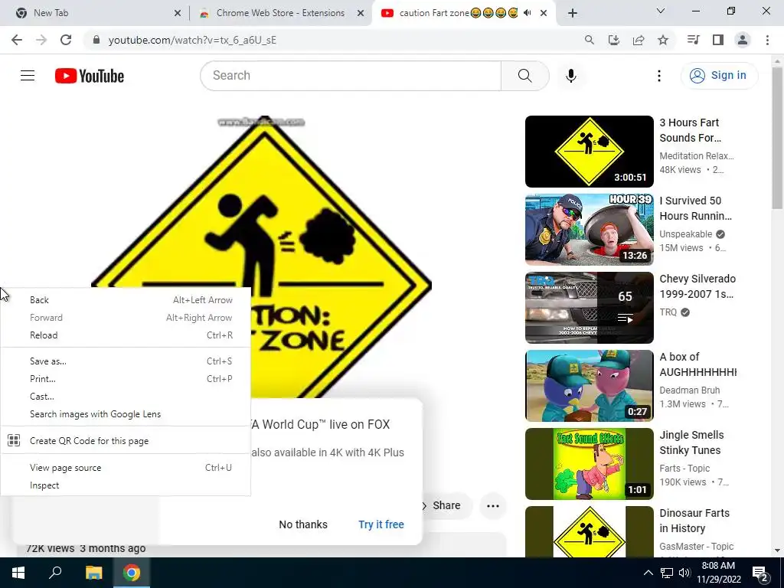The height and width of the screenshot is (588, 784).
Task: Click Chrome back arrow
Action: [x=17, y=40]
